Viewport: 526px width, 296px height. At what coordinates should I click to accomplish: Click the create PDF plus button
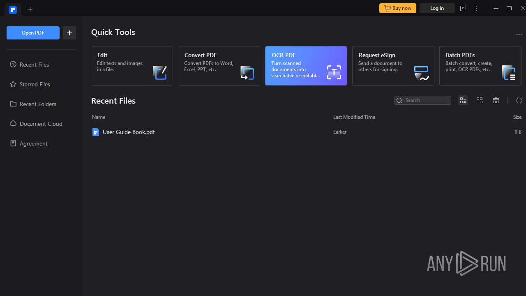point(69,33)
